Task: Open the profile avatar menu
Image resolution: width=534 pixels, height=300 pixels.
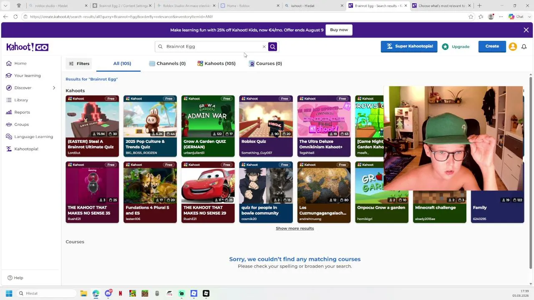Action: (x=513, y=47)
